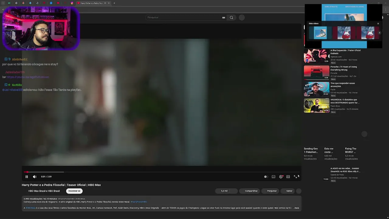Open Tive que responder essas acusações video
This screenshot has height=219, width=389.
343,85
